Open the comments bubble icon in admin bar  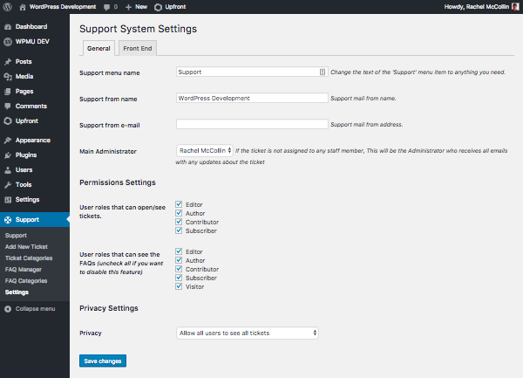(106, 7)
